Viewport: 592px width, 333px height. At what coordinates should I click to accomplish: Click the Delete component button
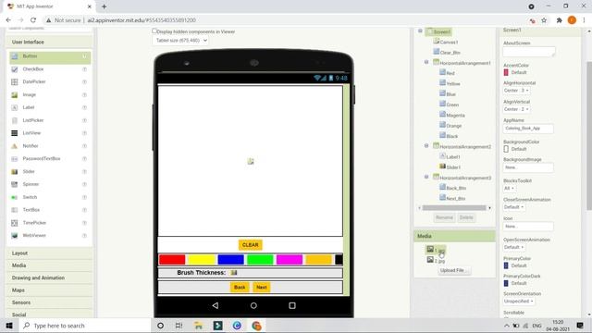point(466,217)
